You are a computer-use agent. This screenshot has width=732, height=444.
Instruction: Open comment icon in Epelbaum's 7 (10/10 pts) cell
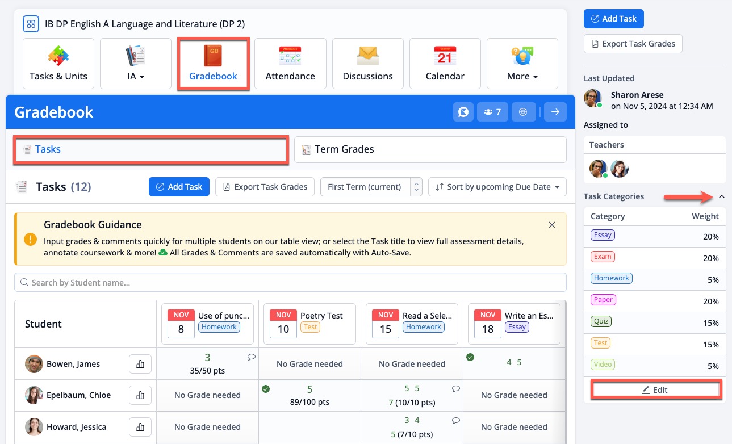456,389
